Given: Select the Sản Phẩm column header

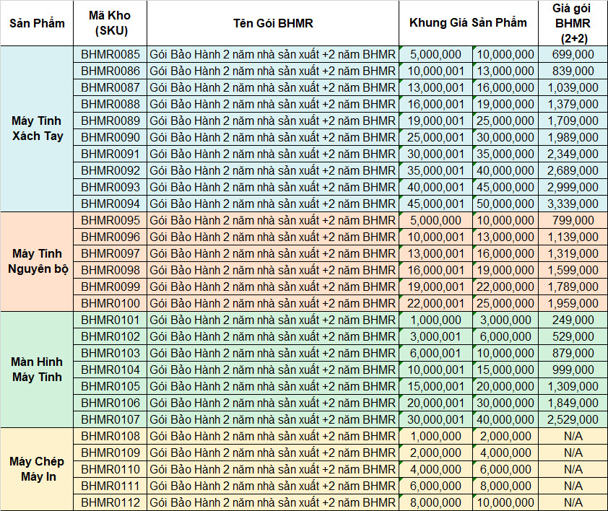Looking at the screenshot, I should (x=37, y=23).
